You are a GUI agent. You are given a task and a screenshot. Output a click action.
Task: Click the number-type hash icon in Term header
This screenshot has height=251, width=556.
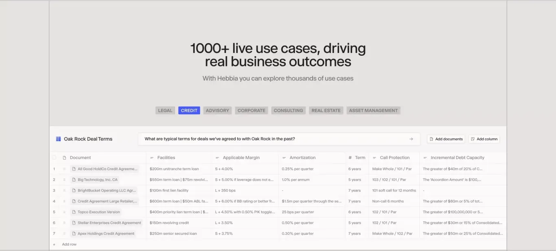pyautogui.click(x=350, y=158)
